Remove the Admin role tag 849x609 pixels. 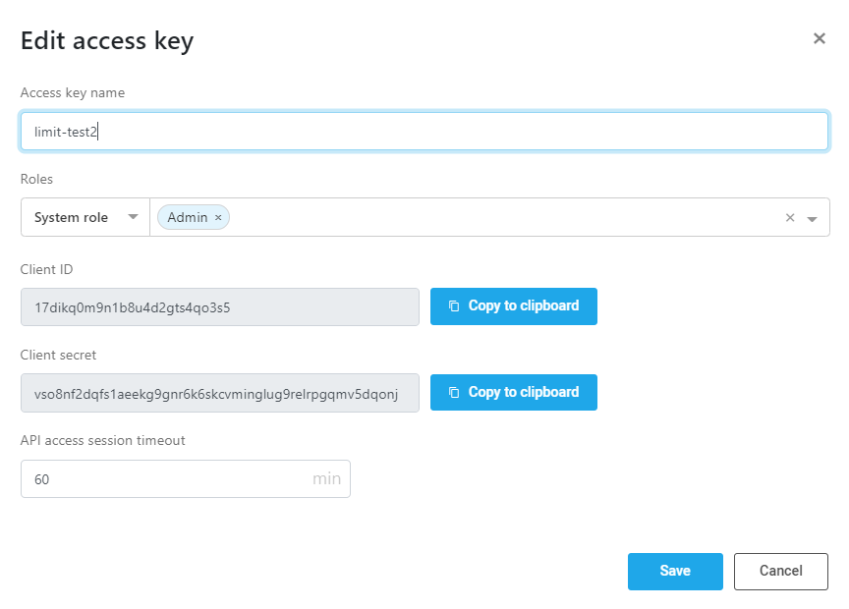click(x=218, y=218)
